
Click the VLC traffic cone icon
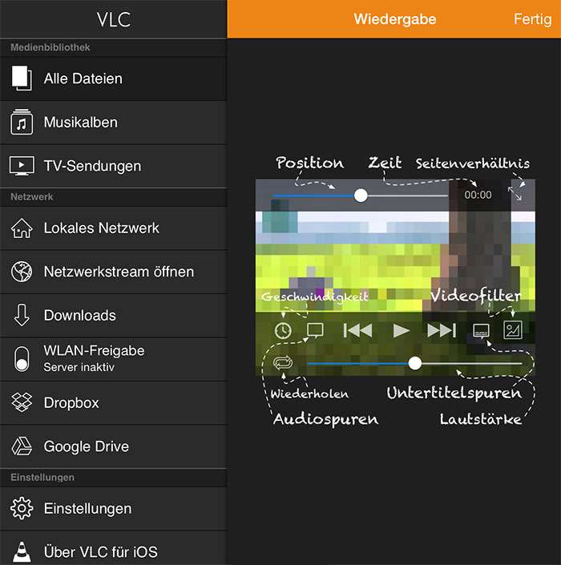22,551
